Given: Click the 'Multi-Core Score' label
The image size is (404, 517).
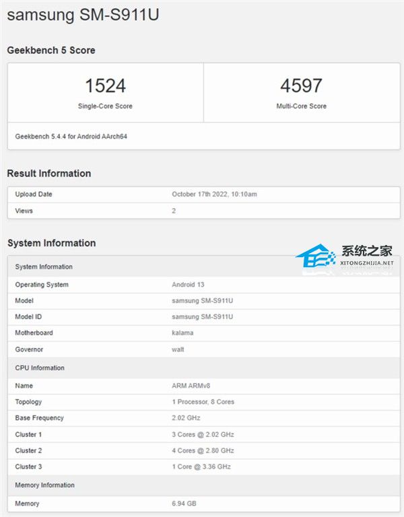Looking at the screenshot, I should (x=302, y=106).
